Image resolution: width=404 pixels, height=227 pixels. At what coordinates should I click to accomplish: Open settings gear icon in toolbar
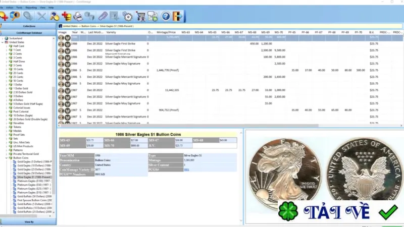(x=128, y=17)
